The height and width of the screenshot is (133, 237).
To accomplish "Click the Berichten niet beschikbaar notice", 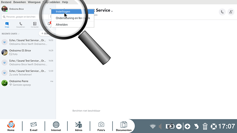I will click(86, 111).
